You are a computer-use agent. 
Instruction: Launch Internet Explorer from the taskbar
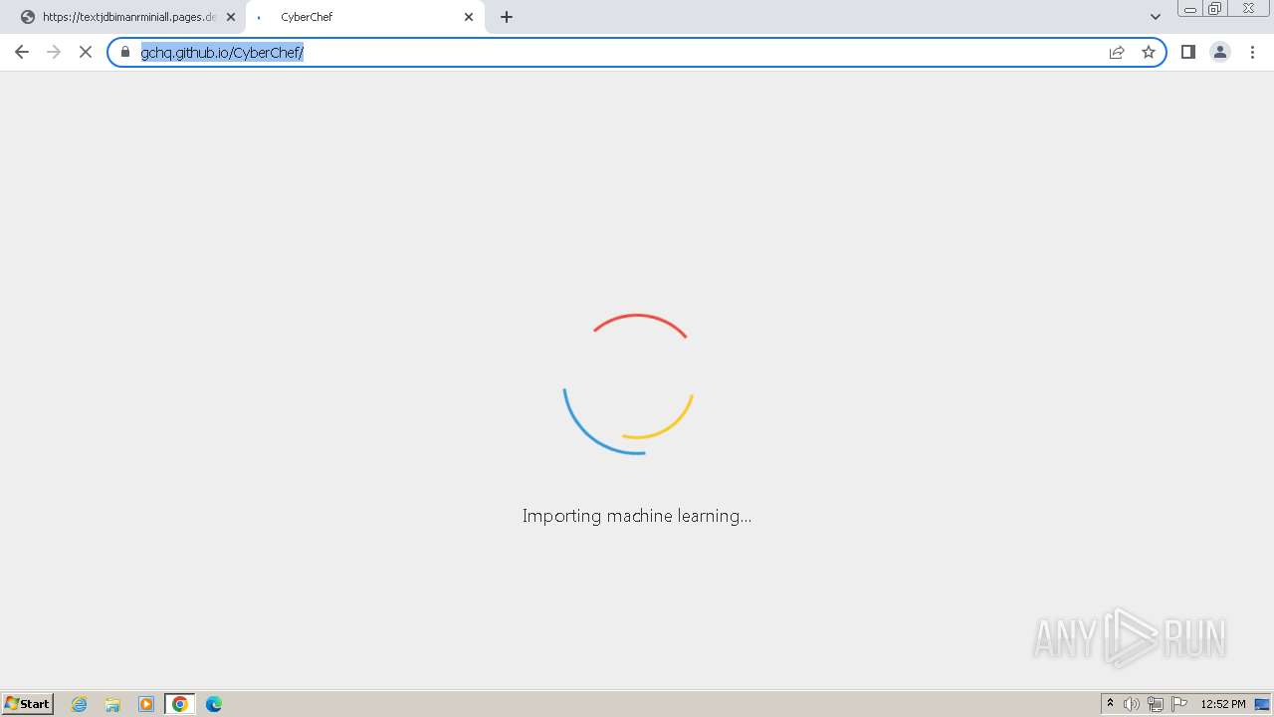pyautogui.click(x=80, y=704)
